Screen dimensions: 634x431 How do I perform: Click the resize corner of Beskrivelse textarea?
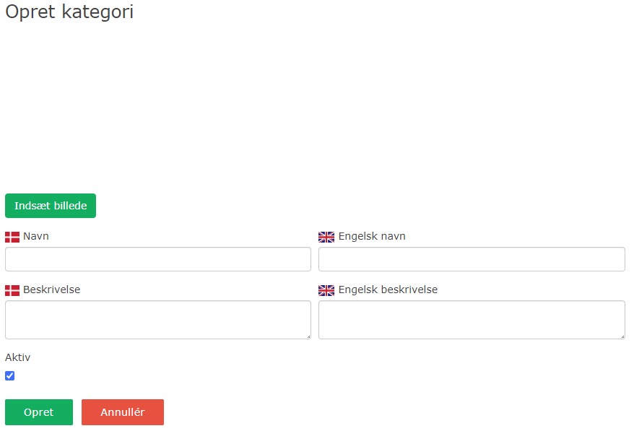point(308,336)
